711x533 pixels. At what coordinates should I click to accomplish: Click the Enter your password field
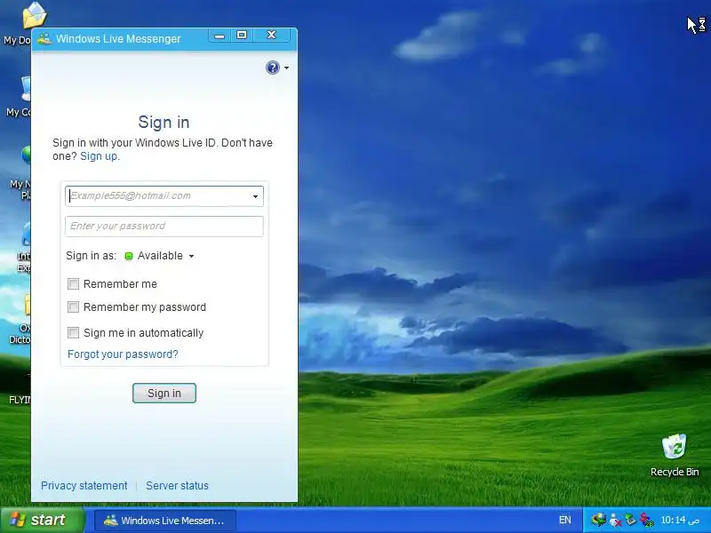pos(164,227)
